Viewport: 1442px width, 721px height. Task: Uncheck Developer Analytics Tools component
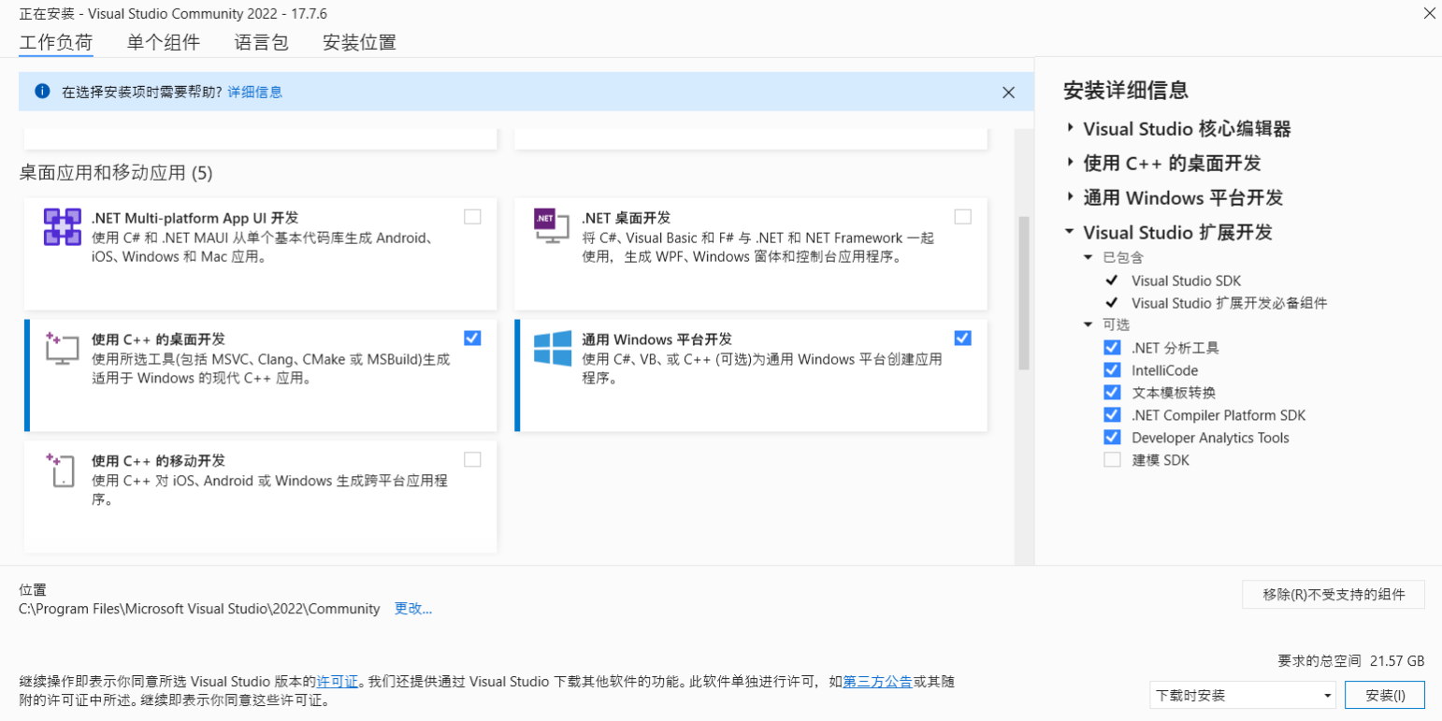coord(1112,438)
